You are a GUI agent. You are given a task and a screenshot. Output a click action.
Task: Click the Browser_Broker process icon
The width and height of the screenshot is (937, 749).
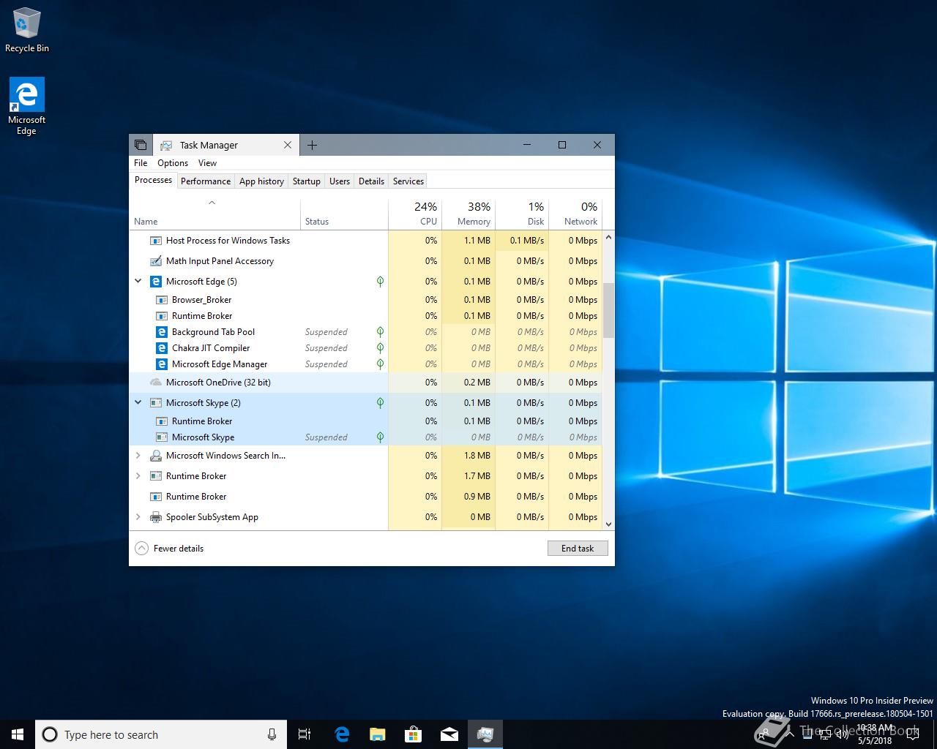[x=162, y=300]
